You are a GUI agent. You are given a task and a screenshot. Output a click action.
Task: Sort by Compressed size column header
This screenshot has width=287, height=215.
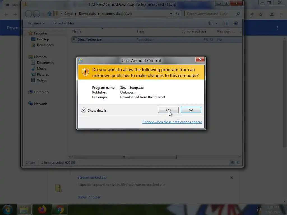coord(193,31)
